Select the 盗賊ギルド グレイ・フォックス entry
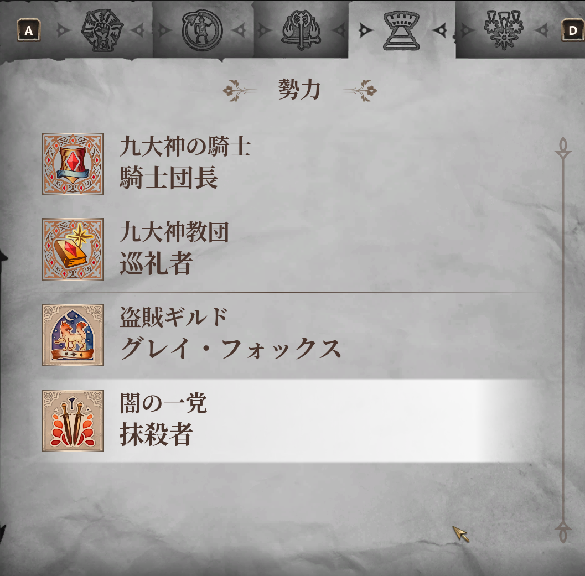The height and width of the screenshot is (576, 585). coord(291,335)
